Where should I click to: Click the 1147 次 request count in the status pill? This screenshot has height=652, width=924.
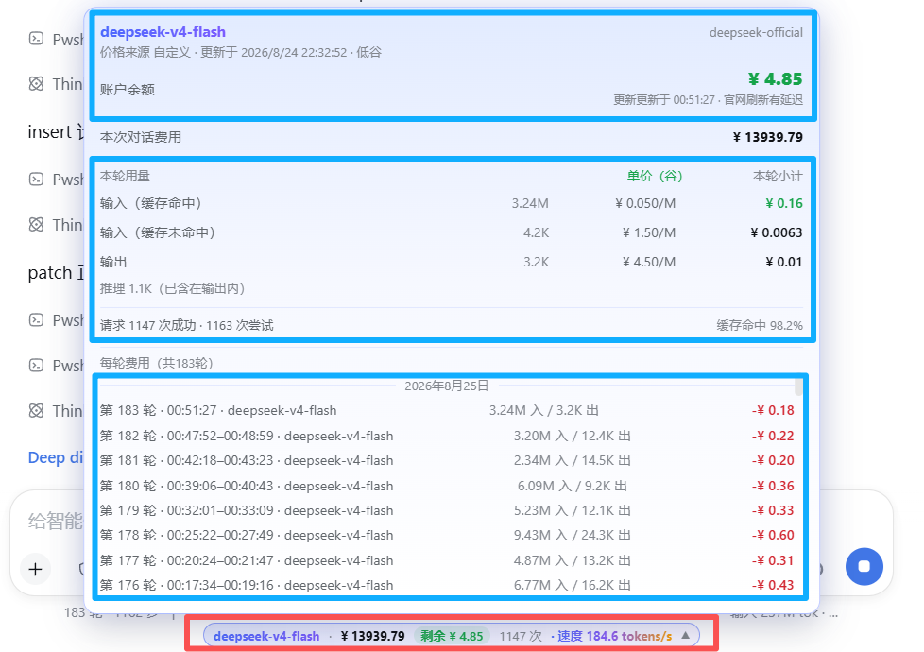[521, 636]
